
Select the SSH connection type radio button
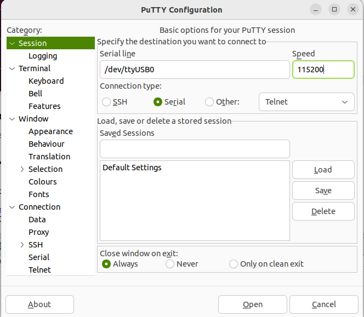[x=106, y=102]
